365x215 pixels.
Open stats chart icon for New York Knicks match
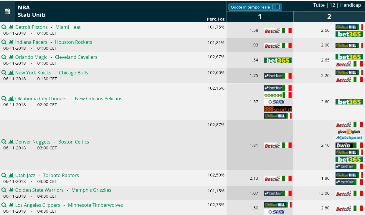11,73
